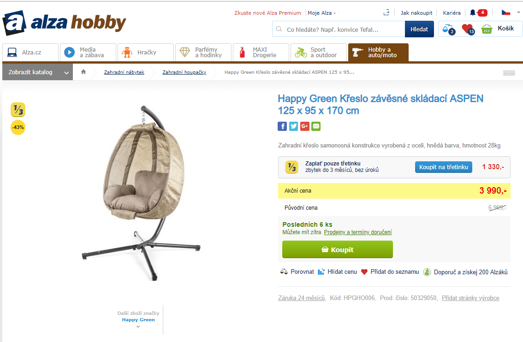Open favorites heart icon with 13 items
Screen dimensions: 523x342
(x=468, y=29)
